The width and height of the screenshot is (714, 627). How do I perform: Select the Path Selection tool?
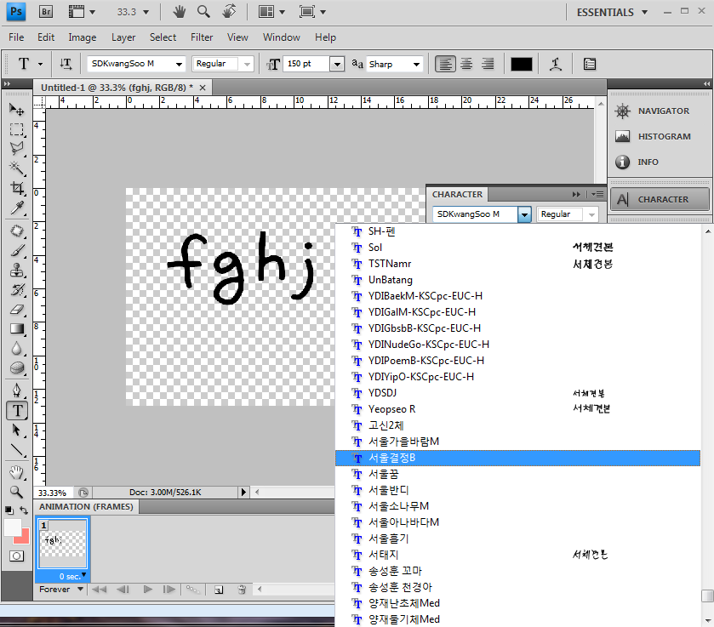(17, 430)
